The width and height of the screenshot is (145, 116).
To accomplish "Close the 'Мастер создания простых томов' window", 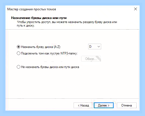I will tap(136, 9).
